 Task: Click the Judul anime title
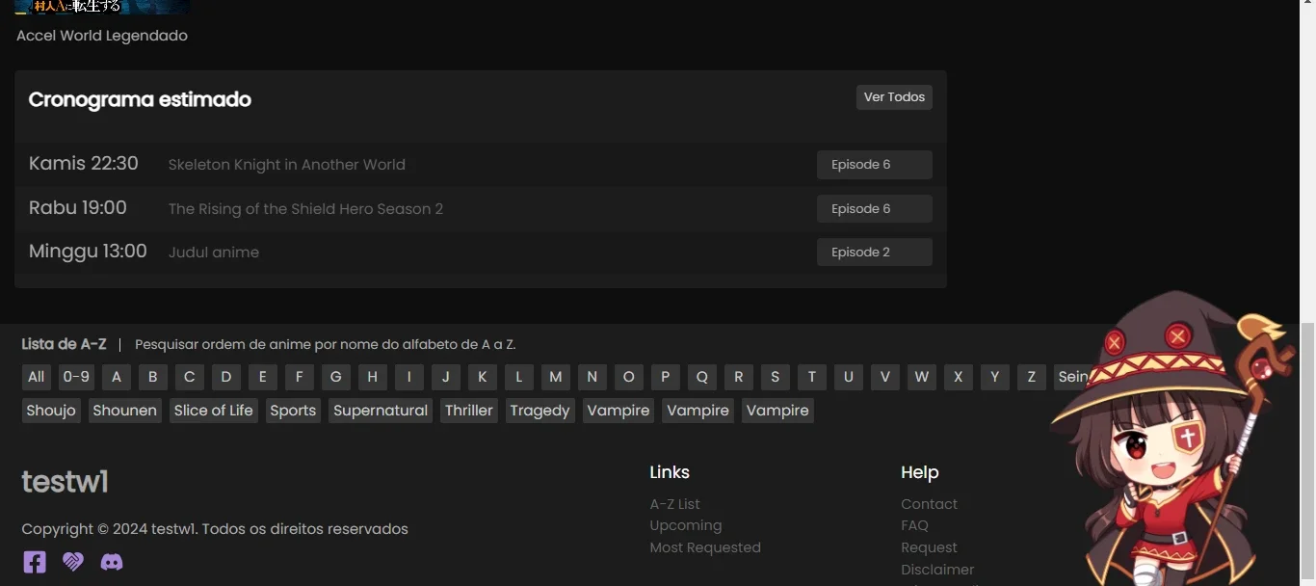pyautogui.click(x=214, y=253)
